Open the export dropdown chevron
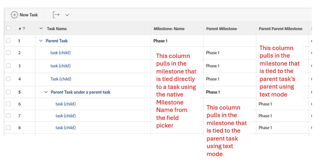 click(x=67, y=15)
